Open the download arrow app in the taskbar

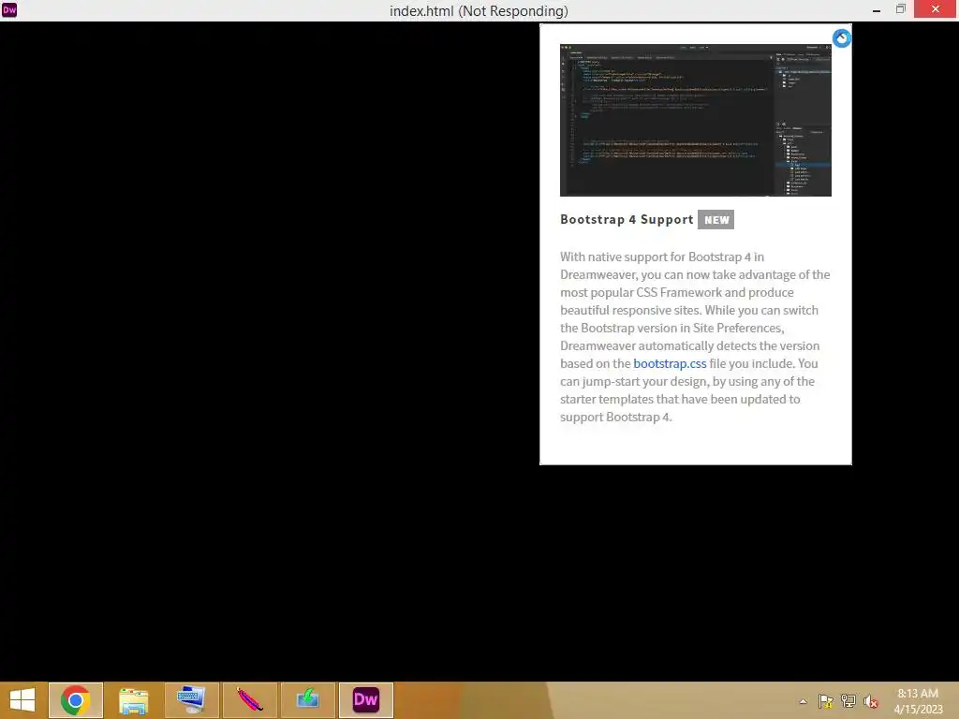307,700
